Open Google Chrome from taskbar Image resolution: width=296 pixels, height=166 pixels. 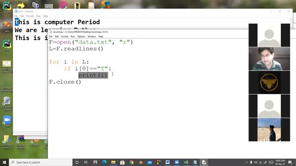pyautogui.click(x=131, y=162)
